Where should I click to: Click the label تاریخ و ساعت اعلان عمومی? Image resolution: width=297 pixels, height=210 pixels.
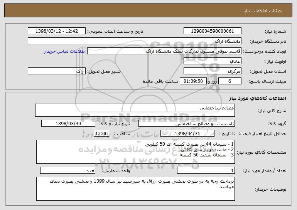pos(115,32)
